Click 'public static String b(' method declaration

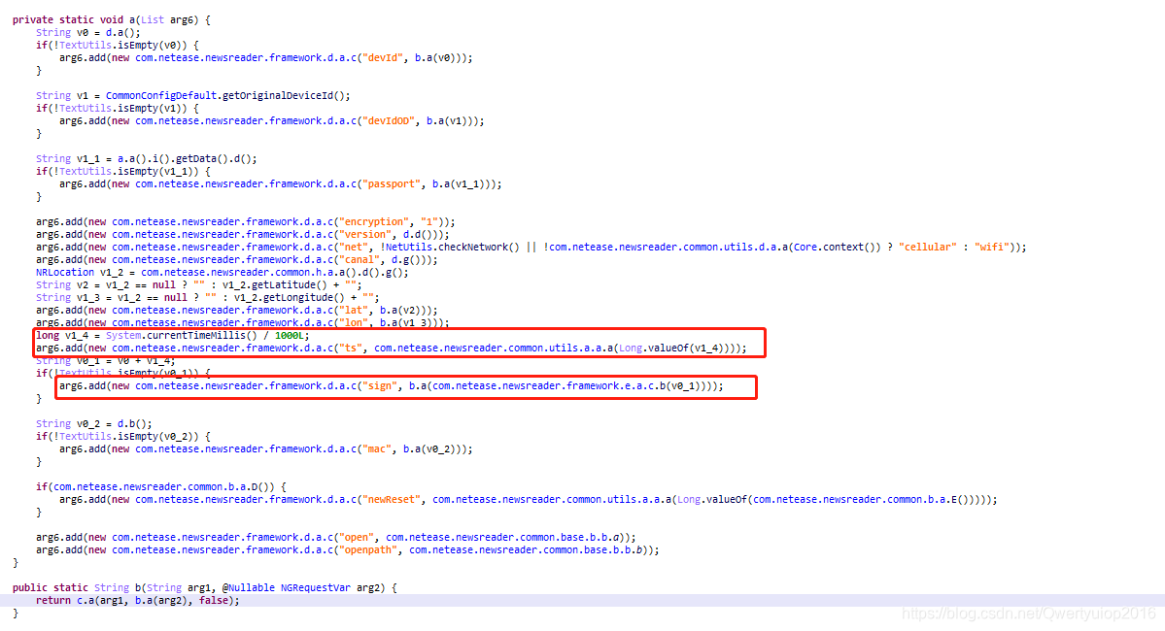tap(78, 588)
